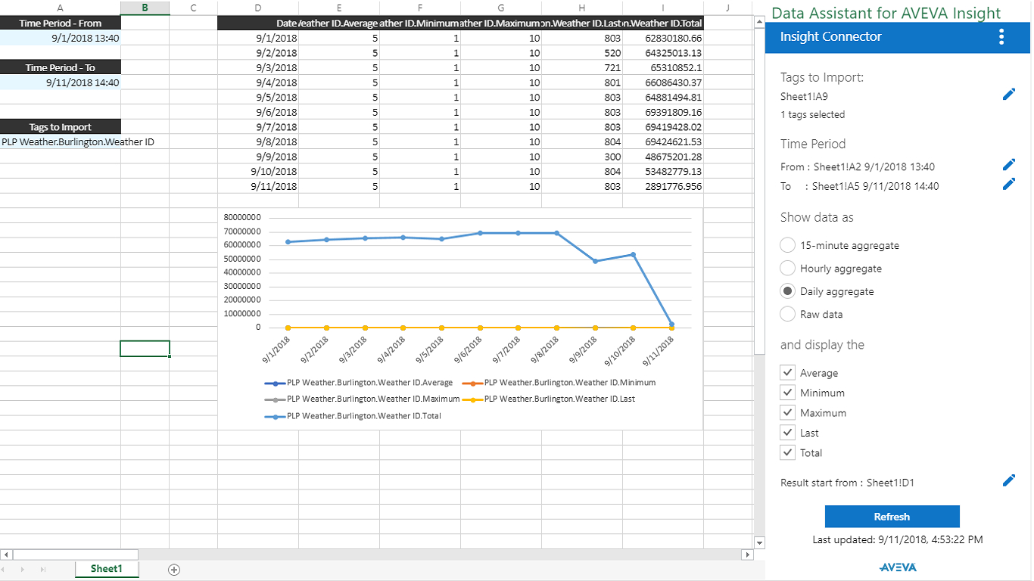This screenshot has width=1034, height=581.
Task: Select the active empty cell in column B
Action: tap(145, 349)
